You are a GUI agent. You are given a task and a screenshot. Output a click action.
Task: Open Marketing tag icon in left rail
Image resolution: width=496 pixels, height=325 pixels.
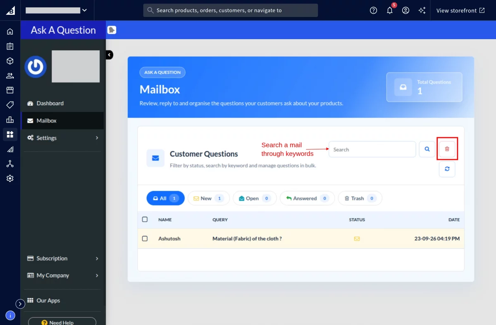pyautogui.click(x=10, y=105)
